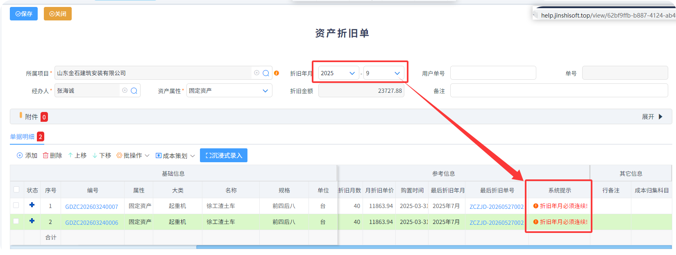The width and height of the screenshot is (676, 255).
Task: Click the 购置时间 column header
Action: tap(412, 190)
